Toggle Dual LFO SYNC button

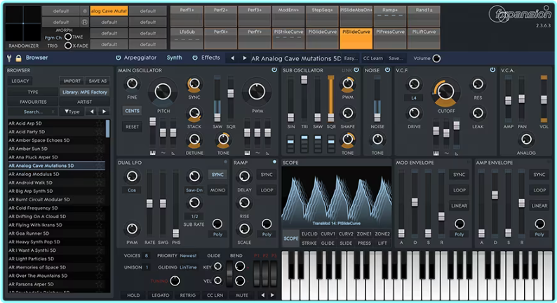click(217, 175)
